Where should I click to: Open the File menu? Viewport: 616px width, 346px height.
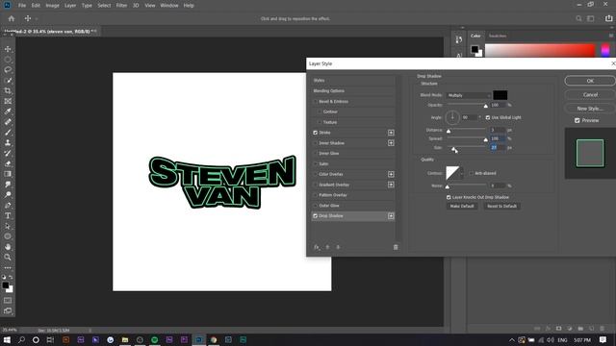[x=22, y=6]
